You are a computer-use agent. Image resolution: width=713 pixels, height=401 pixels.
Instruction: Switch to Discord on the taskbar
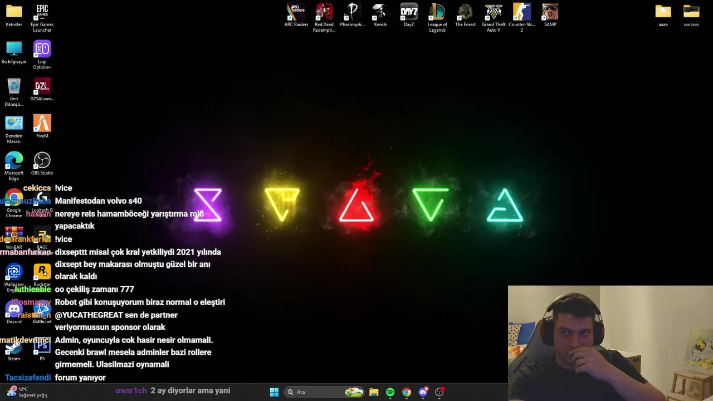[x=423, y=392]
